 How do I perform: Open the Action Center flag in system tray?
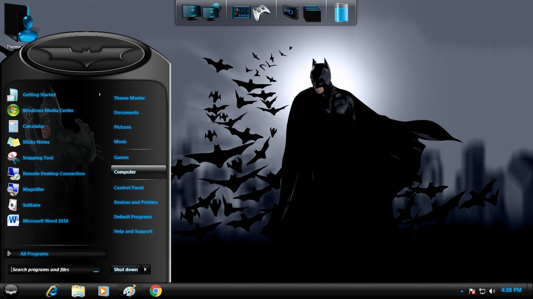472,291
